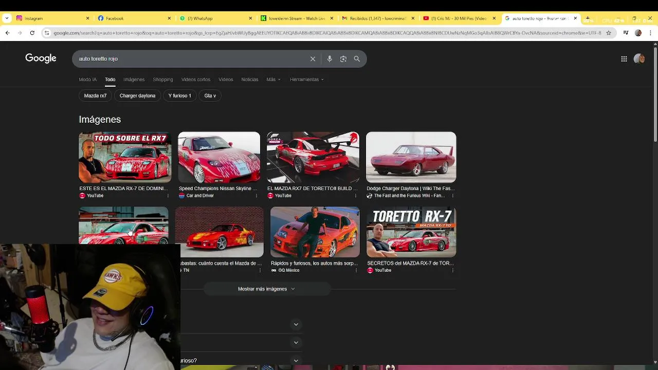This screenshot has height=370, width=658.
Task: Go back to previous page
Action: point(7,33)
